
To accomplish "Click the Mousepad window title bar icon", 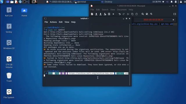I will point(92,6).
